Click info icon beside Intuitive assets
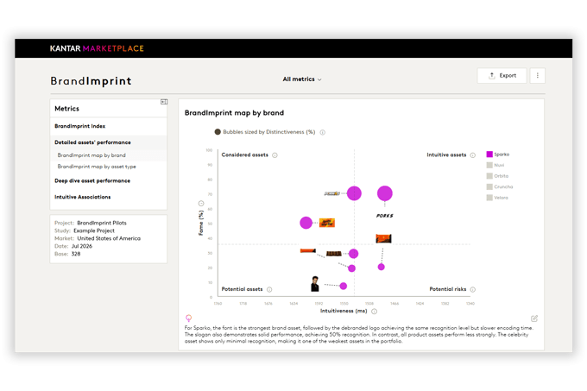Image resolution: width=587 pixels, height=391 pixels. 473,155
